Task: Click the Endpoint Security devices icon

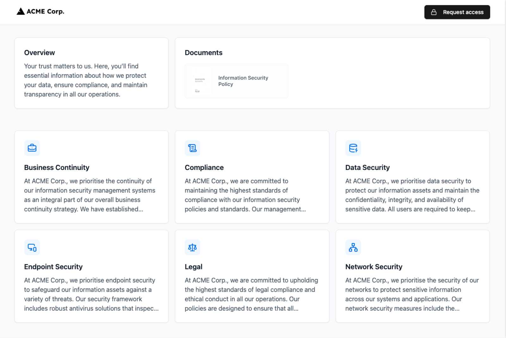Action: point(32,247)
